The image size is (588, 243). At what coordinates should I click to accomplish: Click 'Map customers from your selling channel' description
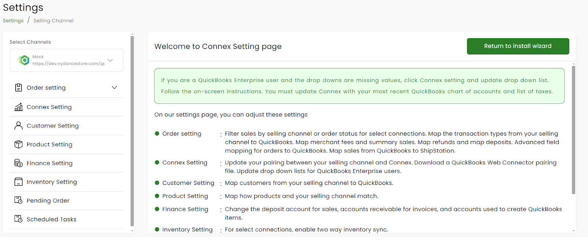click(x=309, y=183)
